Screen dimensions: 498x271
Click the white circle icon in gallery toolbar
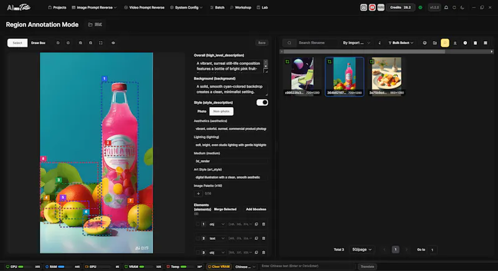pyautogui.click(x=465, y=43)
